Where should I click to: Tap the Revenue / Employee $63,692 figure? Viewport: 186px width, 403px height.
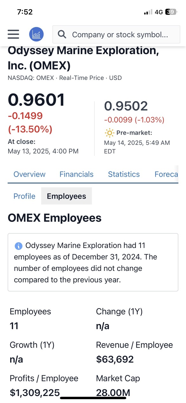115,359
